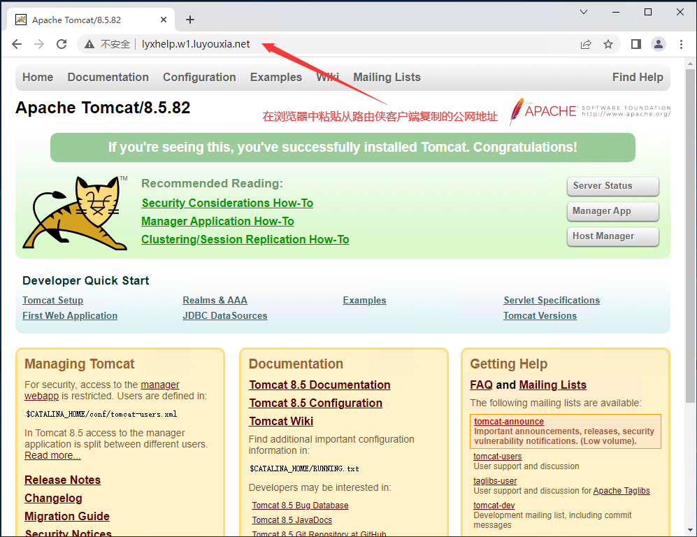This screenshot has height=537, width=697.
Task: Open the Release Notes link
Action: (x=63, y=480)
